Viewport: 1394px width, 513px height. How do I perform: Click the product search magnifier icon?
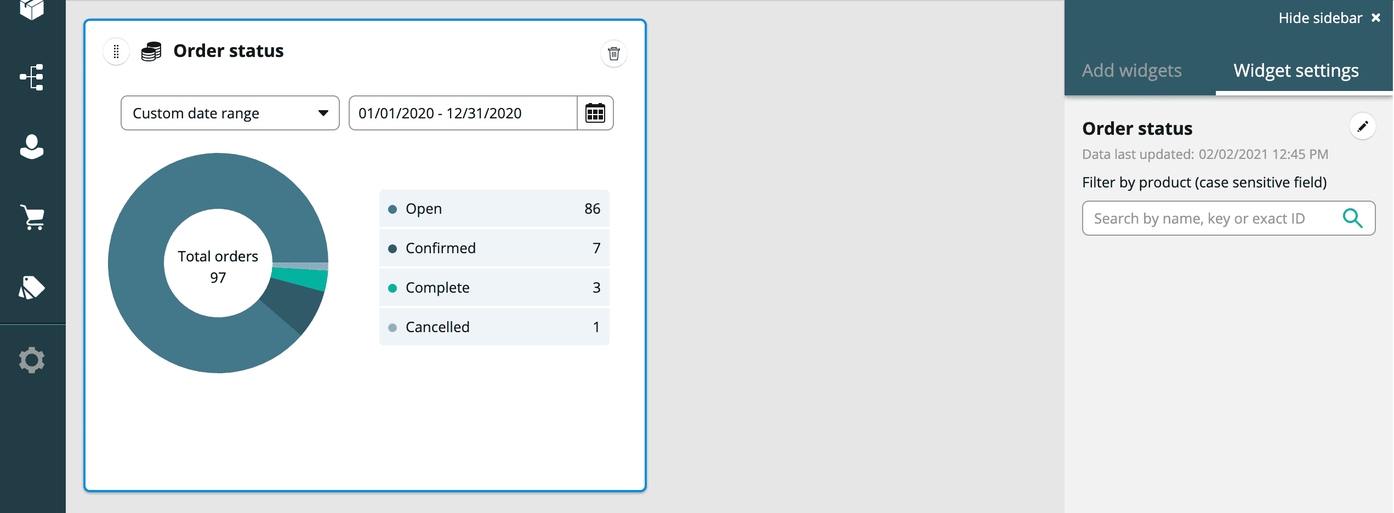point(1352,218)
